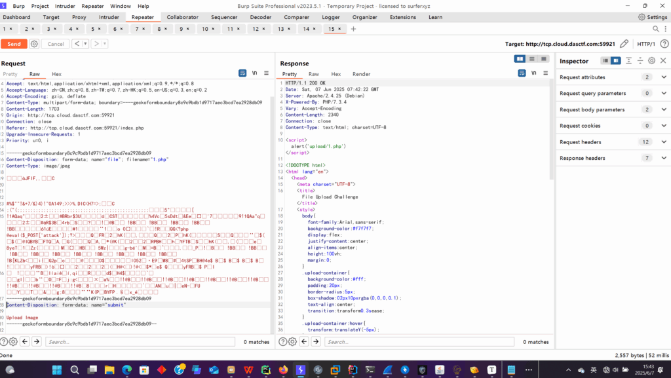Click the Send button
This screenshot has width=671, height=378.
pyautogui.click(x=14, y=44)
